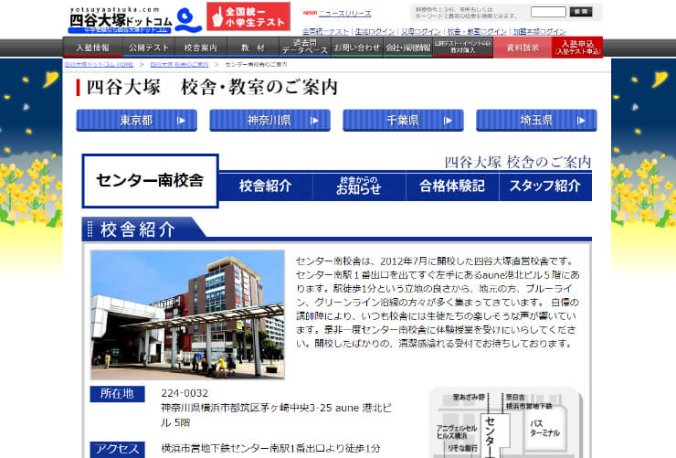Open the 会員統一テスト link
Image resolution: width=676 pixels, height=458 pixels.
pyautogui.click(x=325, y=31)
